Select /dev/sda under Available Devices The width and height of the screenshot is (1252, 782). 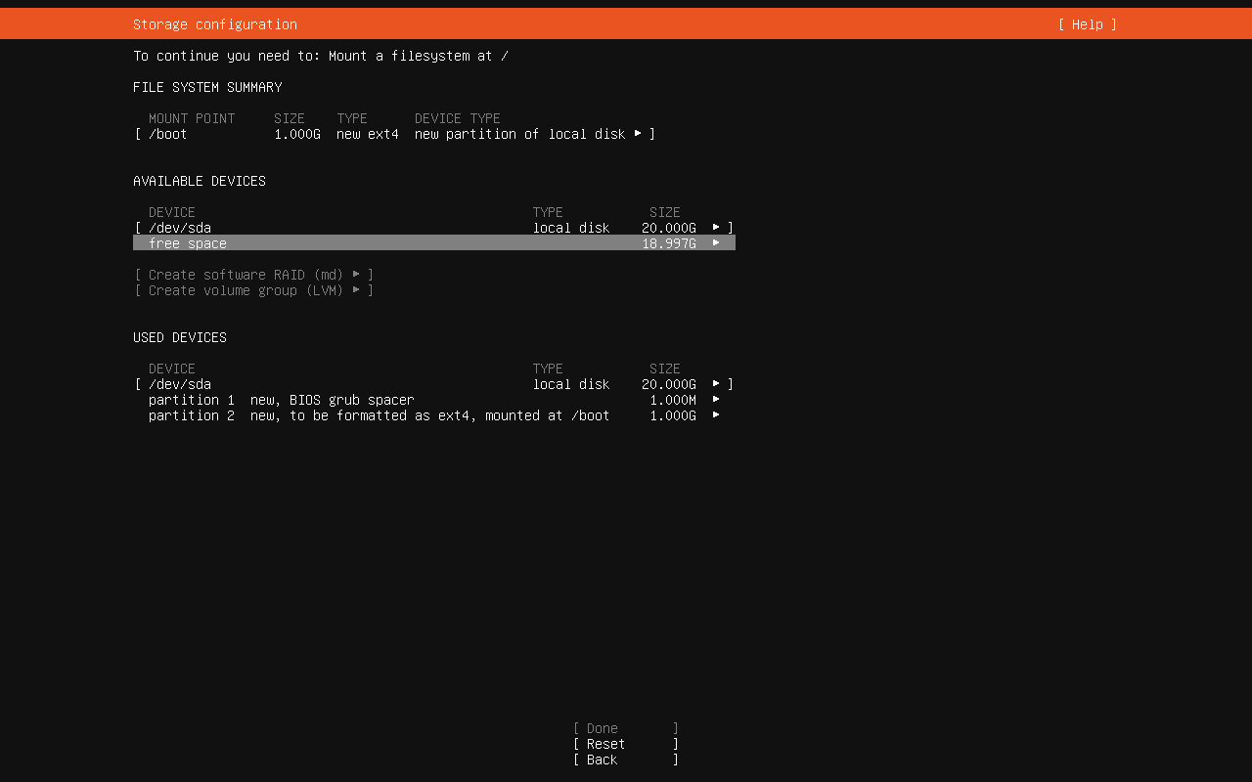coord(180,228)
